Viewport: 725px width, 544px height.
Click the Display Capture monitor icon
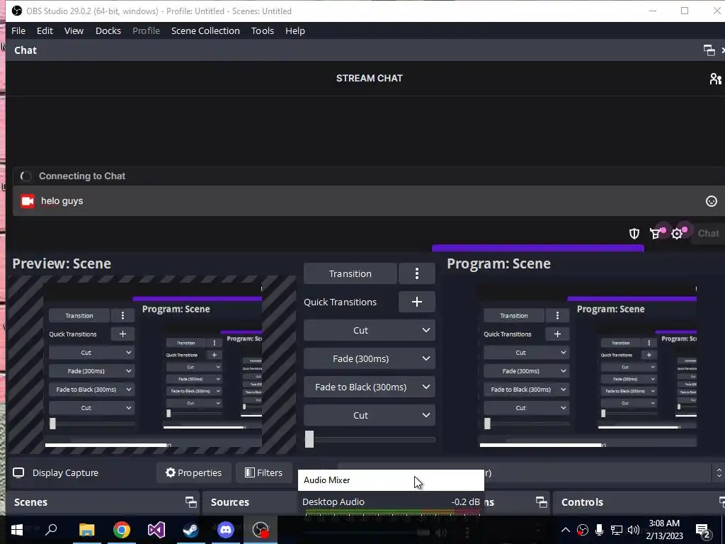coord(18,472)
